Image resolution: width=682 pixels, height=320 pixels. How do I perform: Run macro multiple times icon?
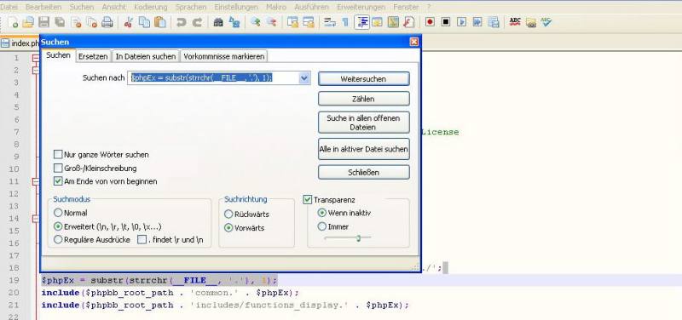click(x=477, y=22)
